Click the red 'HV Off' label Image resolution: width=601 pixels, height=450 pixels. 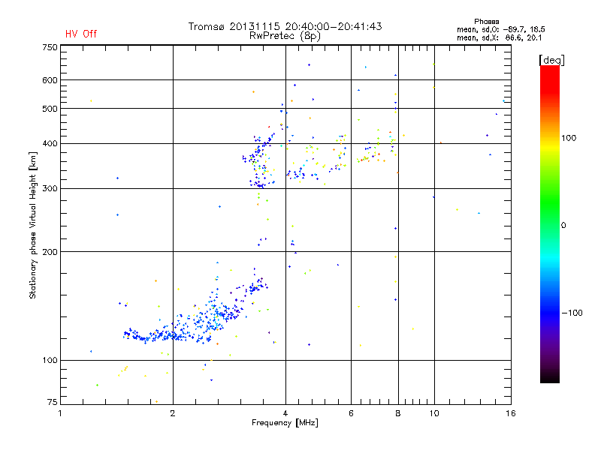point(81,34)
